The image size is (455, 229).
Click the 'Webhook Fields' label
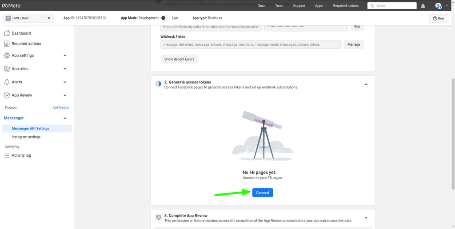(173, 37)
